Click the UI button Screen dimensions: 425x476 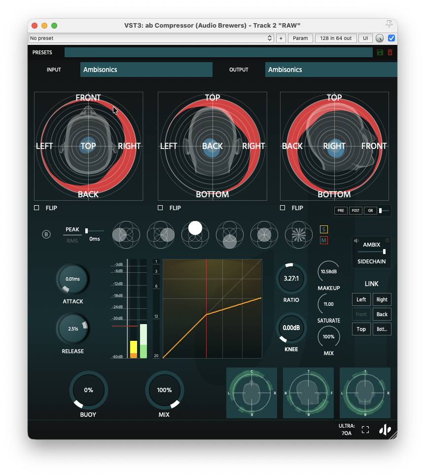[x=365, y=38]
